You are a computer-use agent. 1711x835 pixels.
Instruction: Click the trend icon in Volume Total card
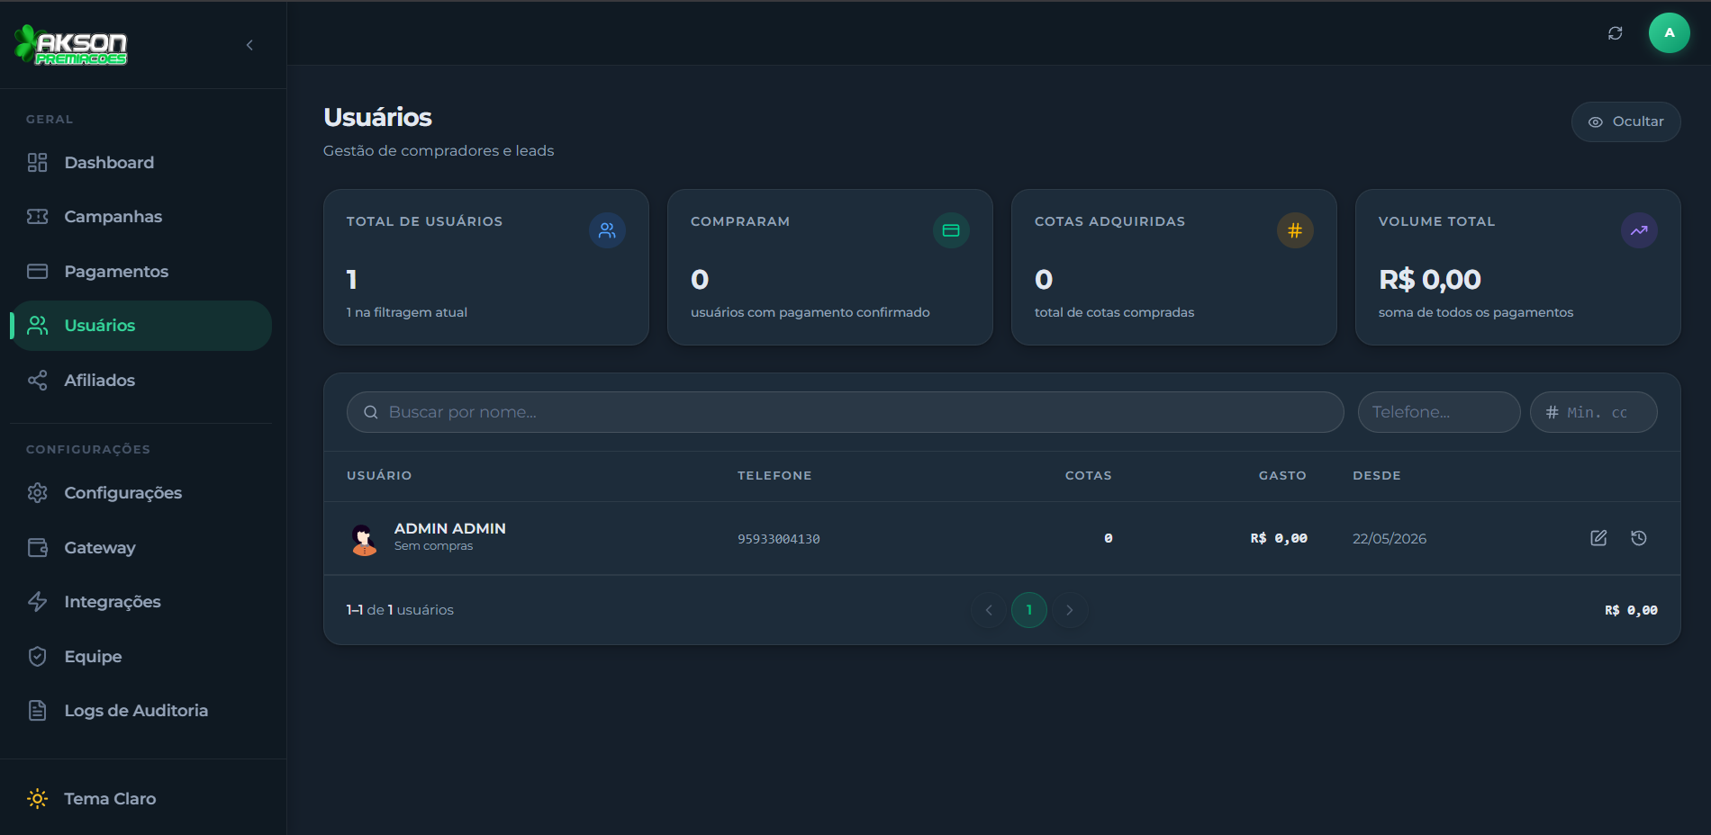click(x=1639, y=230)
